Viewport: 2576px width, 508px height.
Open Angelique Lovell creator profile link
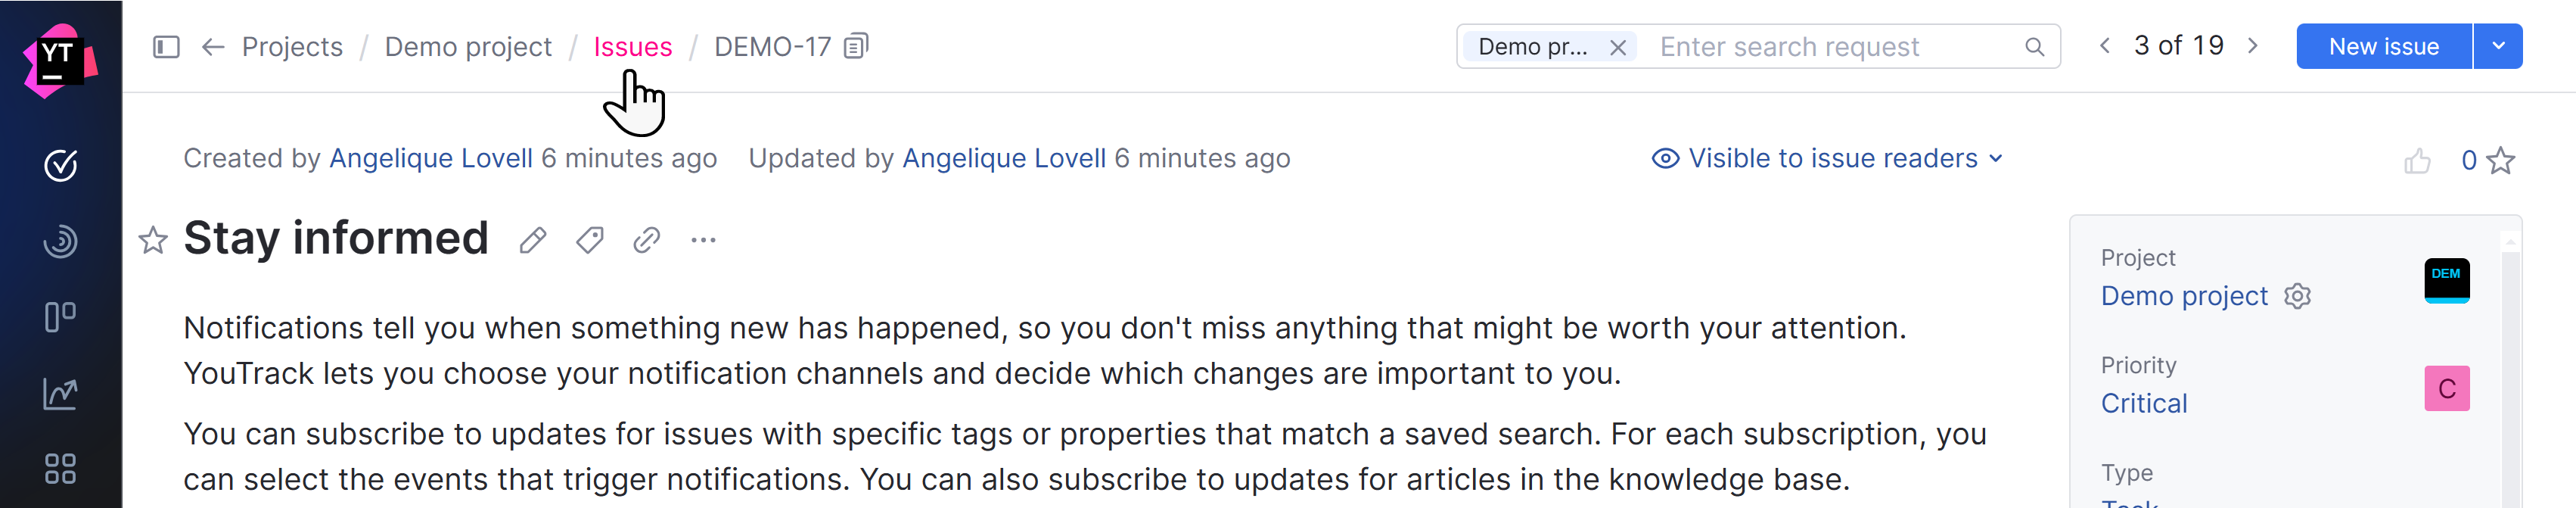click(430, 158)
